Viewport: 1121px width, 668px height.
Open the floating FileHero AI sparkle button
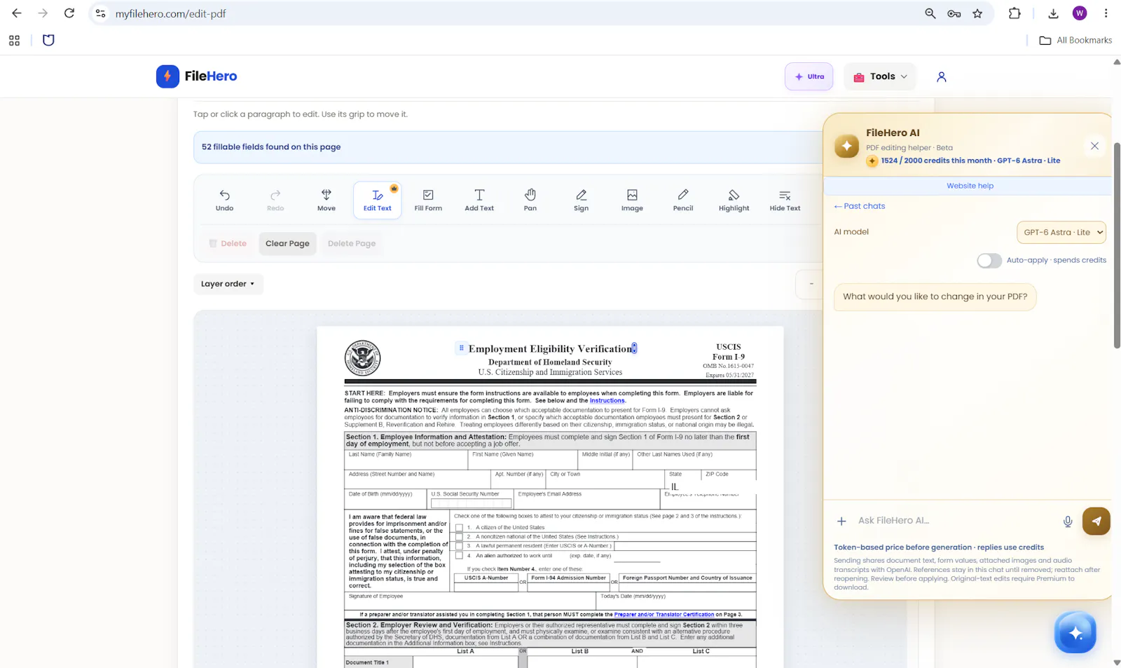pos(1075,632)
